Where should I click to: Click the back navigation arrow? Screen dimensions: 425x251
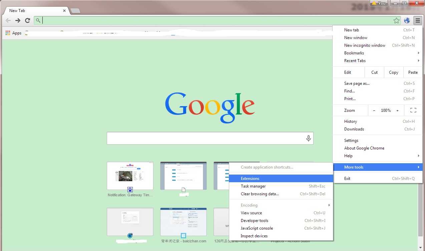coord(8,21)
